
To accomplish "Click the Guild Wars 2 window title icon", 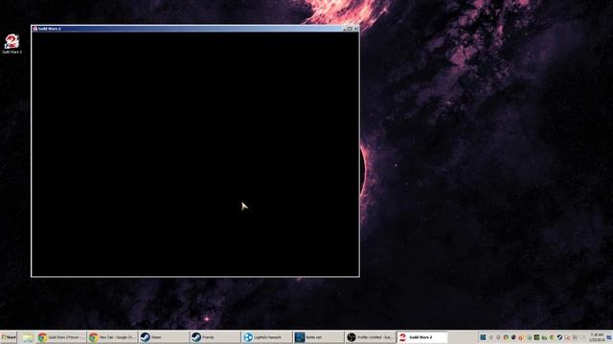I will coord(34,29).
